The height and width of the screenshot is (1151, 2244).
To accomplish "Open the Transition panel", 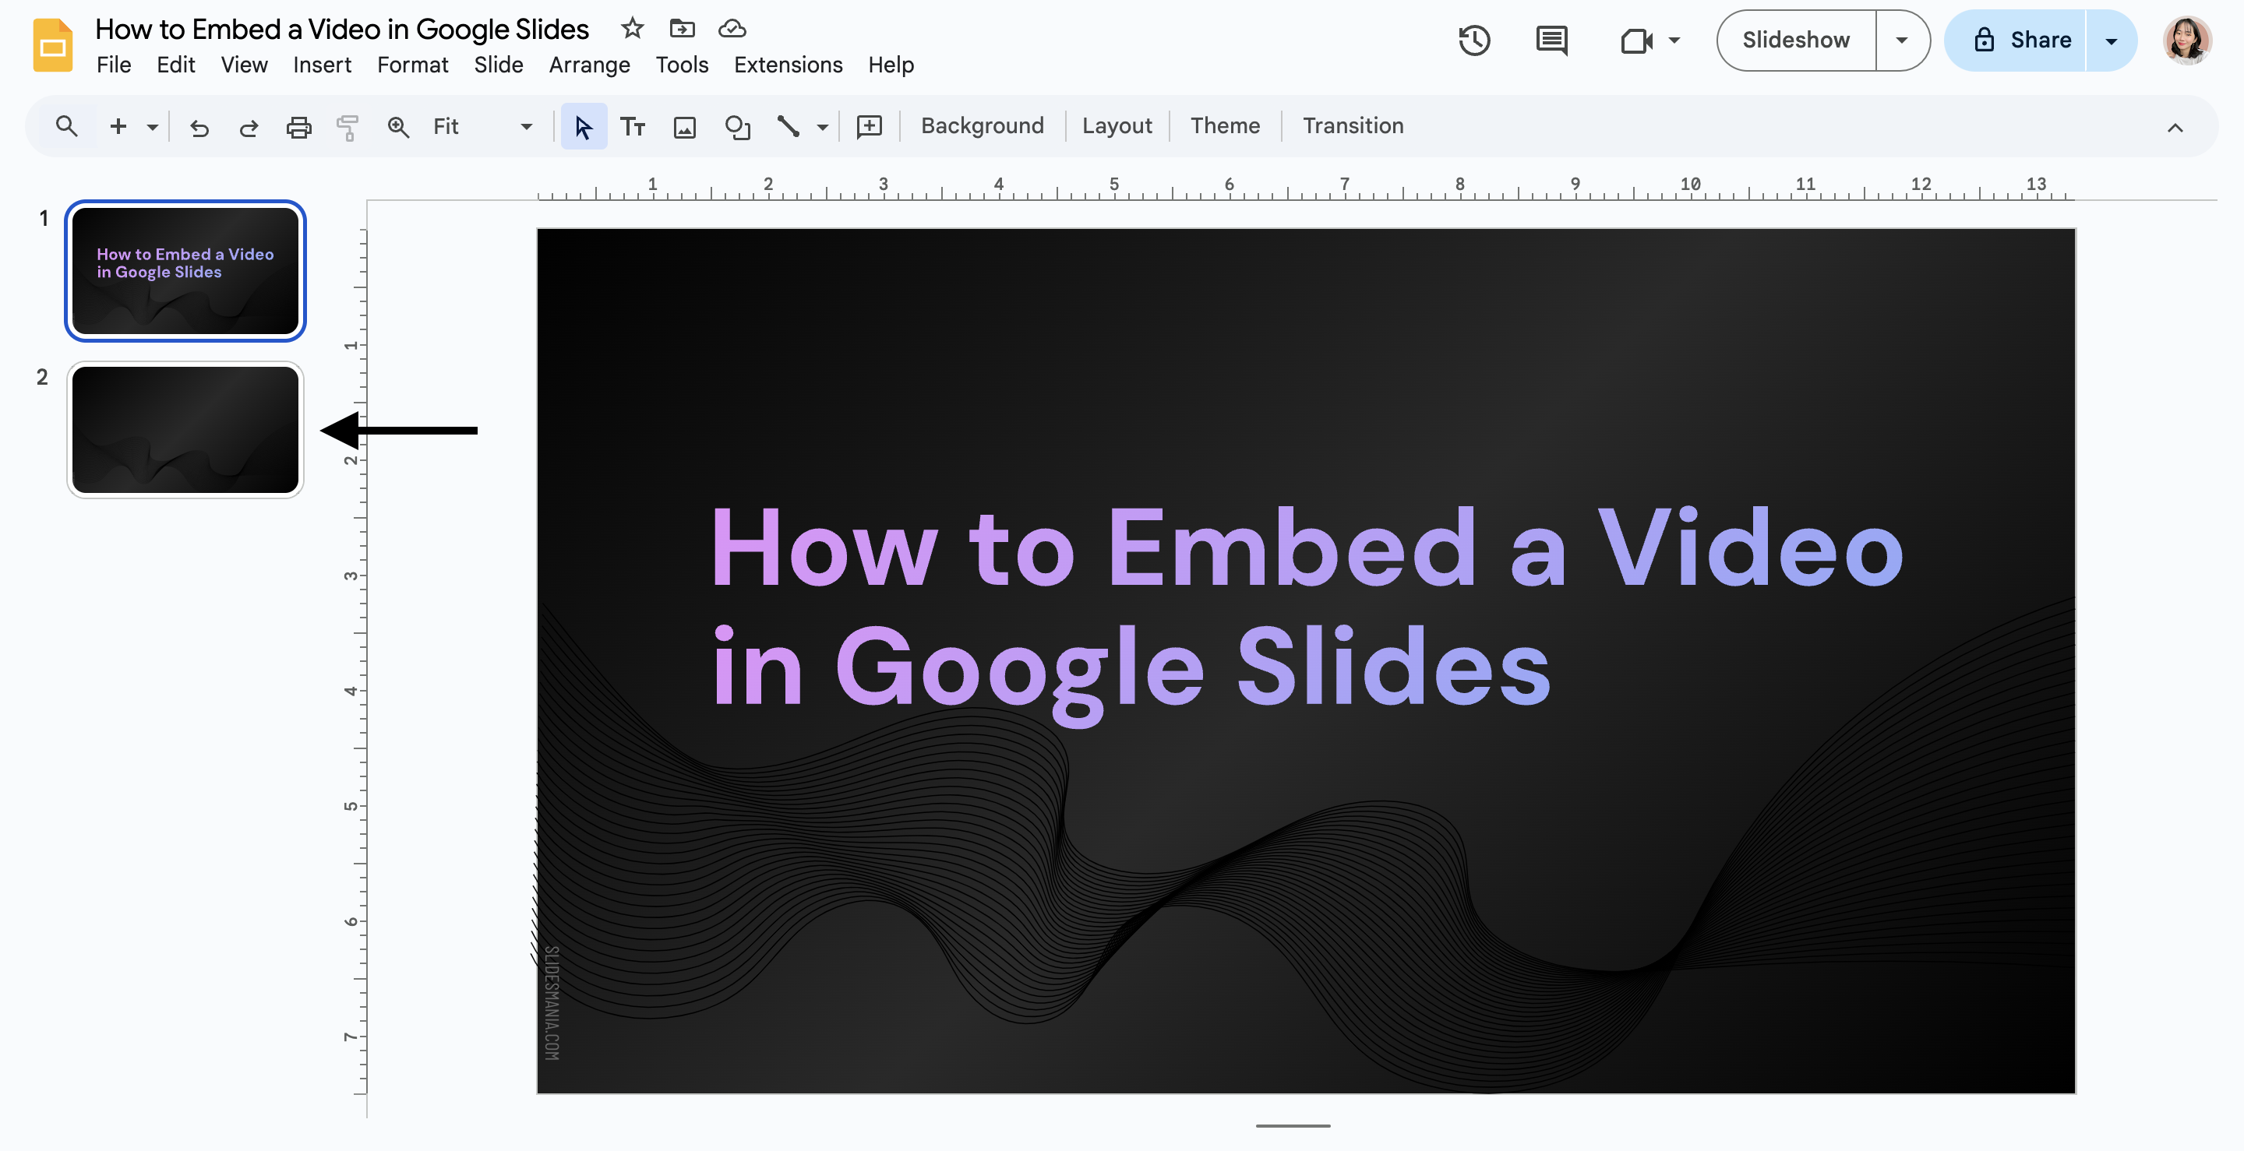I will coord(1353,126).
